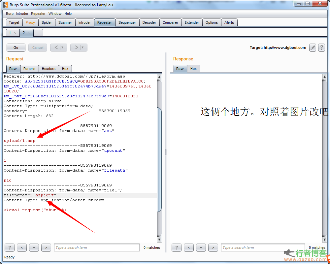Switch to the Comparer tab
330x264 pixels.
click(171, 22)
